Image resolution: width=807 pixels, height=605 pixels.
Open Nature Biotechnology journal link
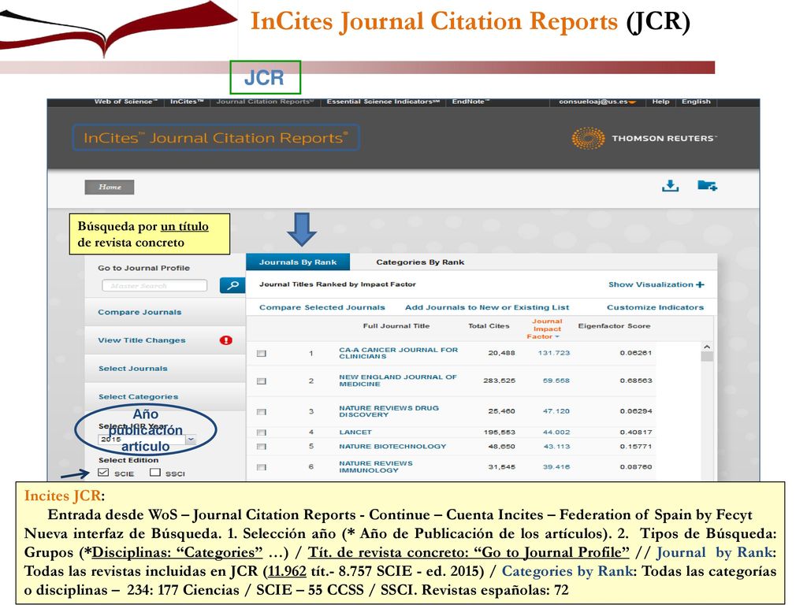pos(392,447)
